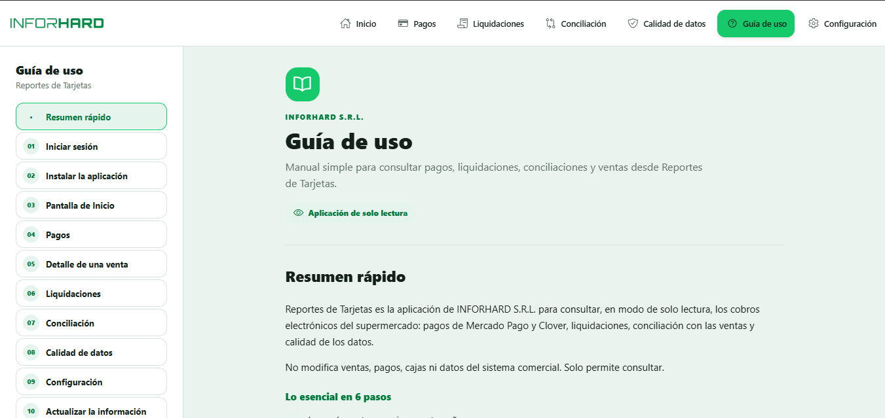Click the 07 number badge in sidebar
The height and width of the screenshot is (418, 885).
31,323
